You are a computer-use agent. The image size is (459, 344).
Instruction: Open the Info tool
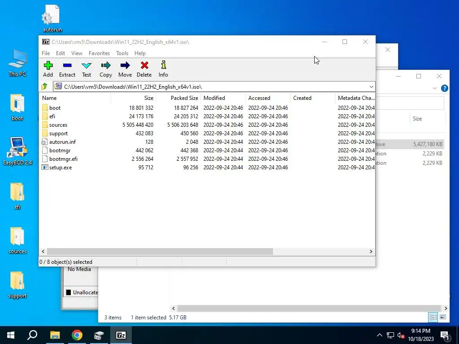pos(163,69)
